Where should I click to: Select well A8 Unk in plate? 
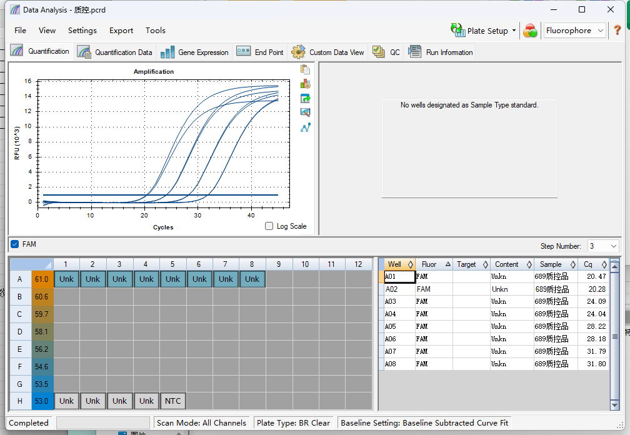pos(252,279)
